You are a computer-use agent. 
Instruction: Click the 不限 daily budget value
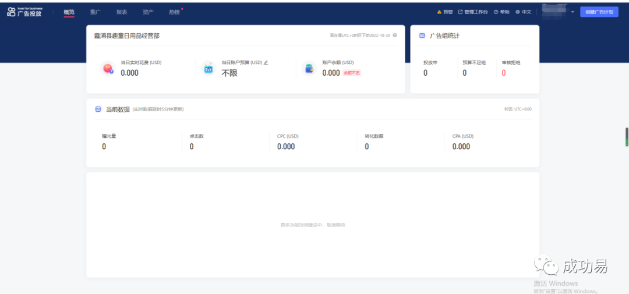pyautogui.click(x=229, y=73)
